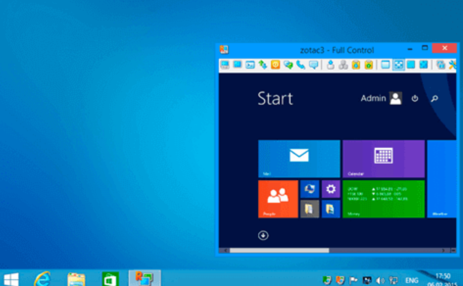Send a message via the blue speech bubble icon
463x286 pixels.
pyautogui.click(x=313, y=65)
